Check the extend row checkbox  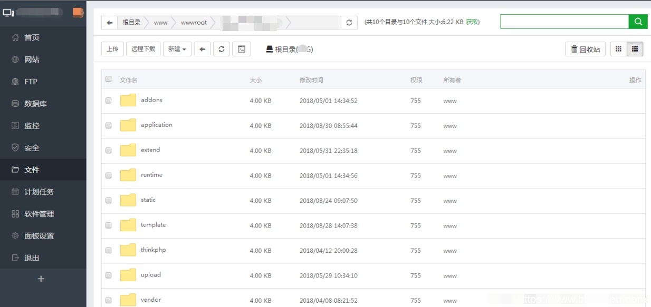point(109,151)
